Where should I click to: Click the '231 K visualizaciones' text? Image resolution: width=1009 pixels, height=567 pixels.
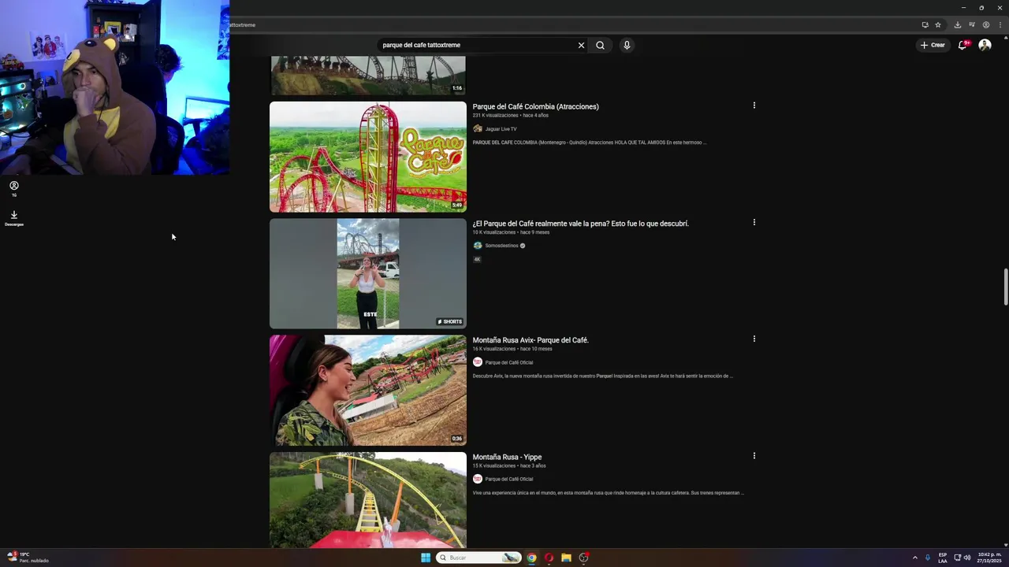pyautogui.click(x=495, y=116)
